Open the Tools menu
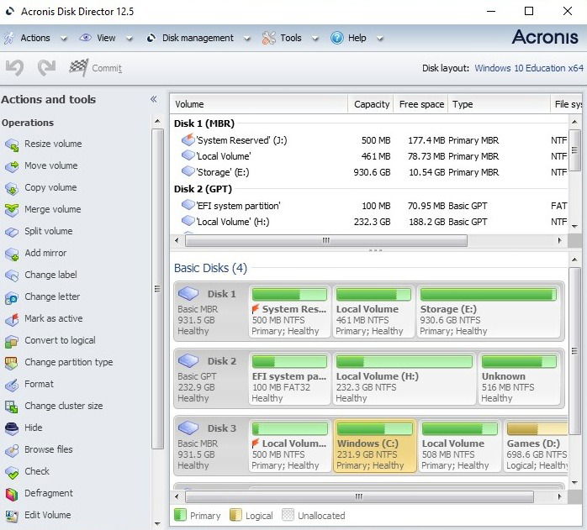 point(291,38)
